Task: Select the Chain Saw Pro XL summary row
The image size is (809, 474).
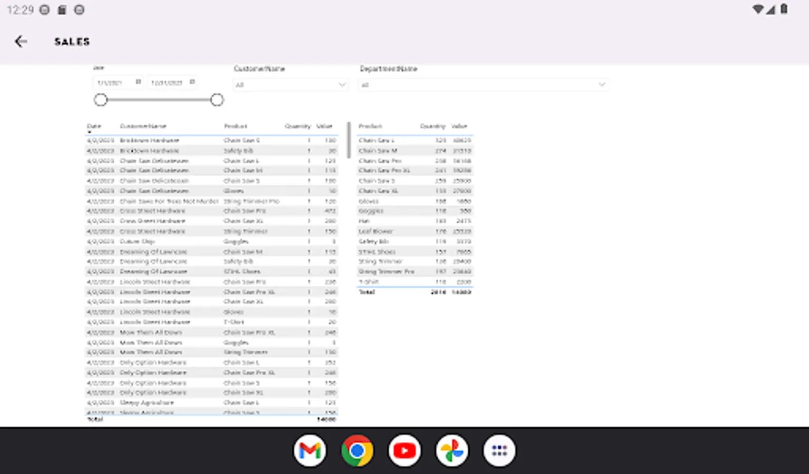Action: pos(415,171)
